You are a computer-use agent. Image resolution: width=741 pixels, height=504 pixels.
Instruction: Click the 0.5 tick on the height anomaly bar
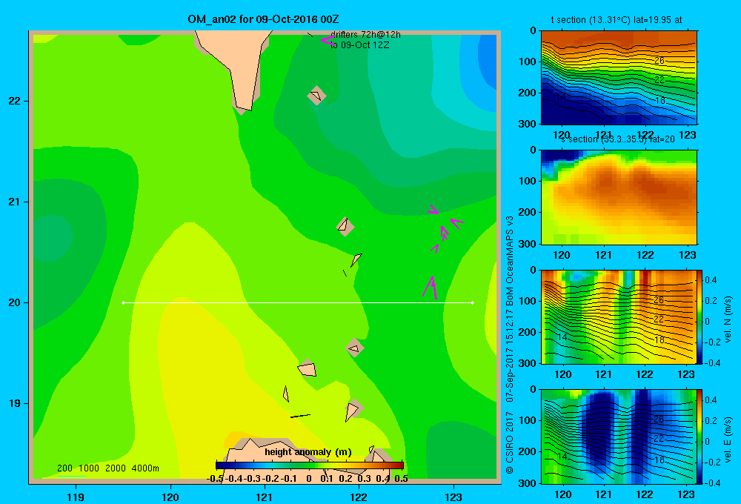tap(401, 479)
